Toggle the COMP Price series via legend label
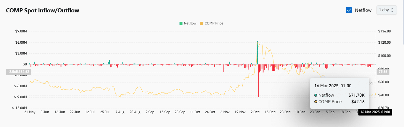Image resolution: width=404 pixels, height=127 pixels. (214, 23)
